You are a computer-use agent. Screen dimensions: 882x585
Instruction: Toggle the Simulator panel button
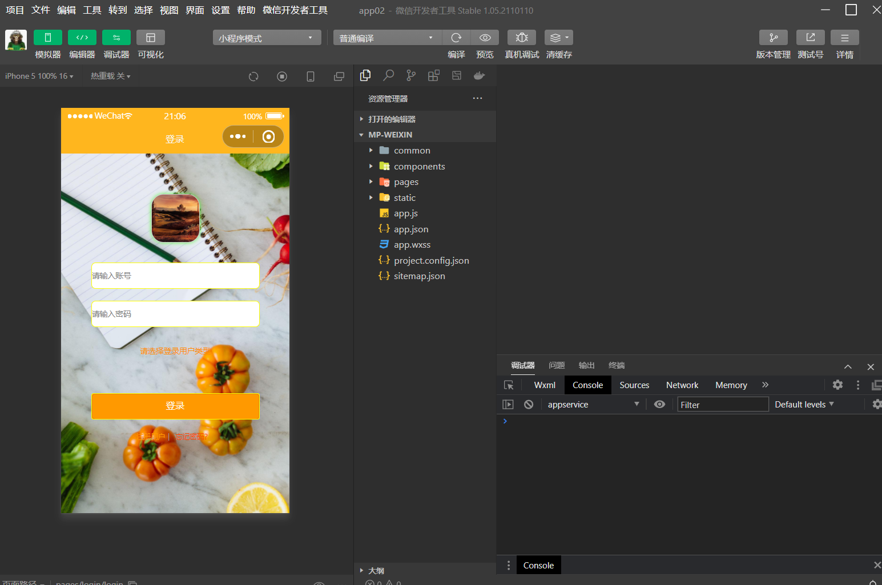pos(48,38)
